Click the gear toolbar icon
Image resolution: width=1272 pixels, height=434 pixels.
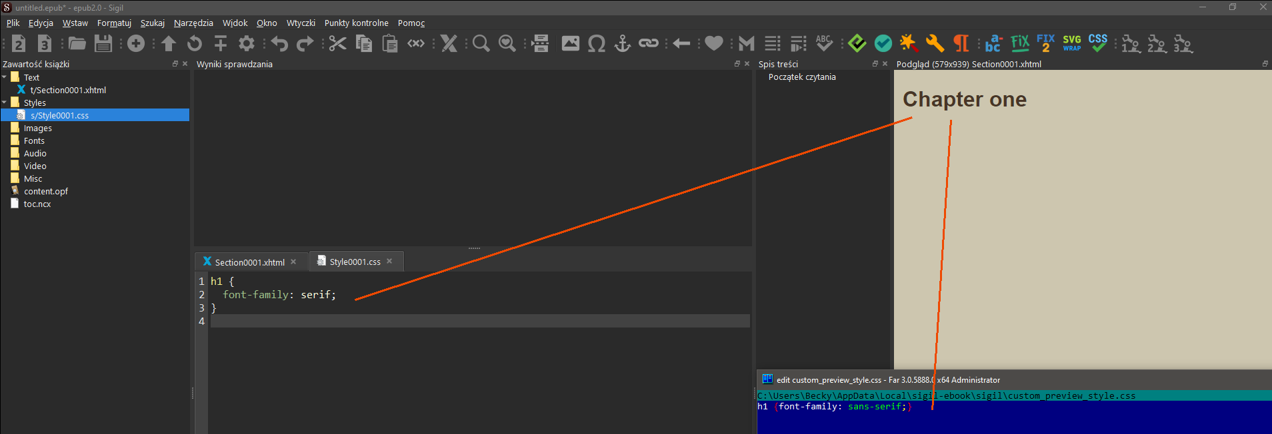[x=247, y=44]
